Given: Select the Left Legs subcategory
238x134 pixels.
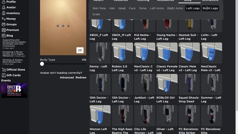Looking at the screenshot, I should (x=193, y=8).
